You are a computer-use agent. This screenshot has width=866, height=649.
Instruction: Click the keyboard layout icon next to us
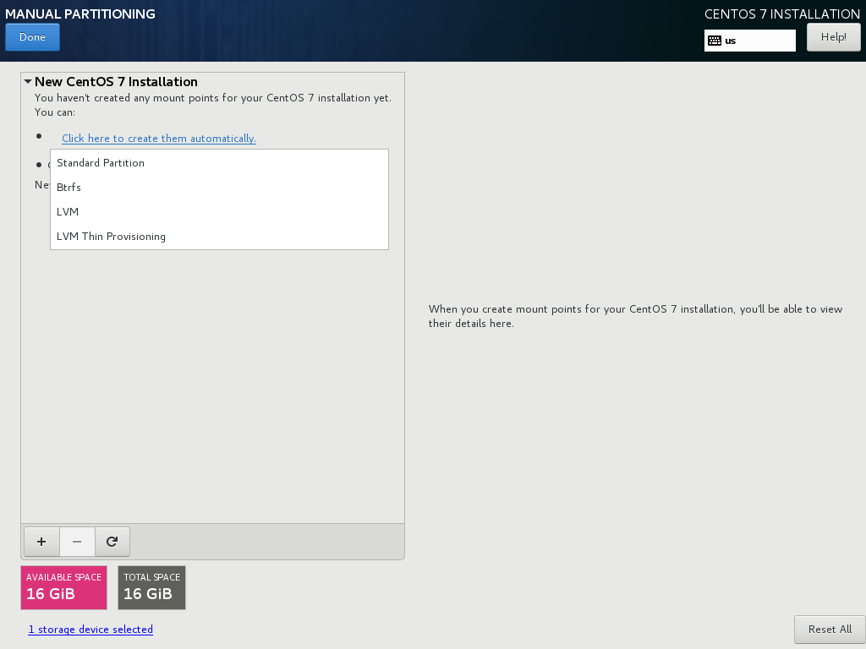click(714, 41)
